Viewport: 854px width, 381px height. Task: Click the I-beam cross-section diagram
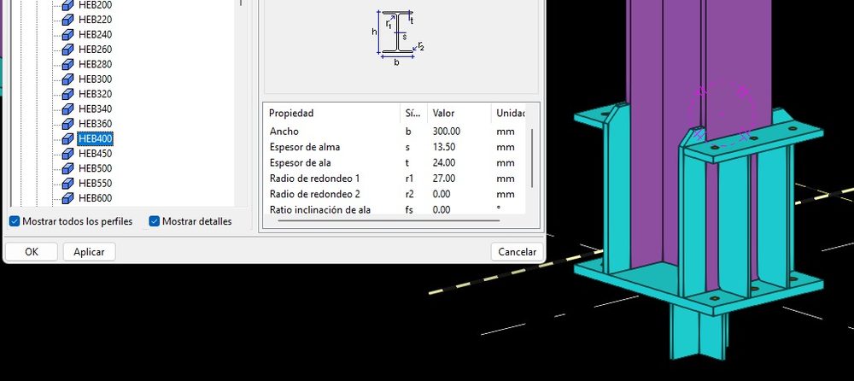(398, 37)
